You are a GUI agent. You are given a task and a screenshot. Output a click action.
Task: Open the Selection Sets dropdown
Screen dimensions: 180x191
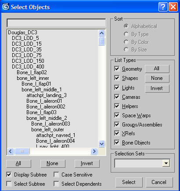(x=166, y=163)
